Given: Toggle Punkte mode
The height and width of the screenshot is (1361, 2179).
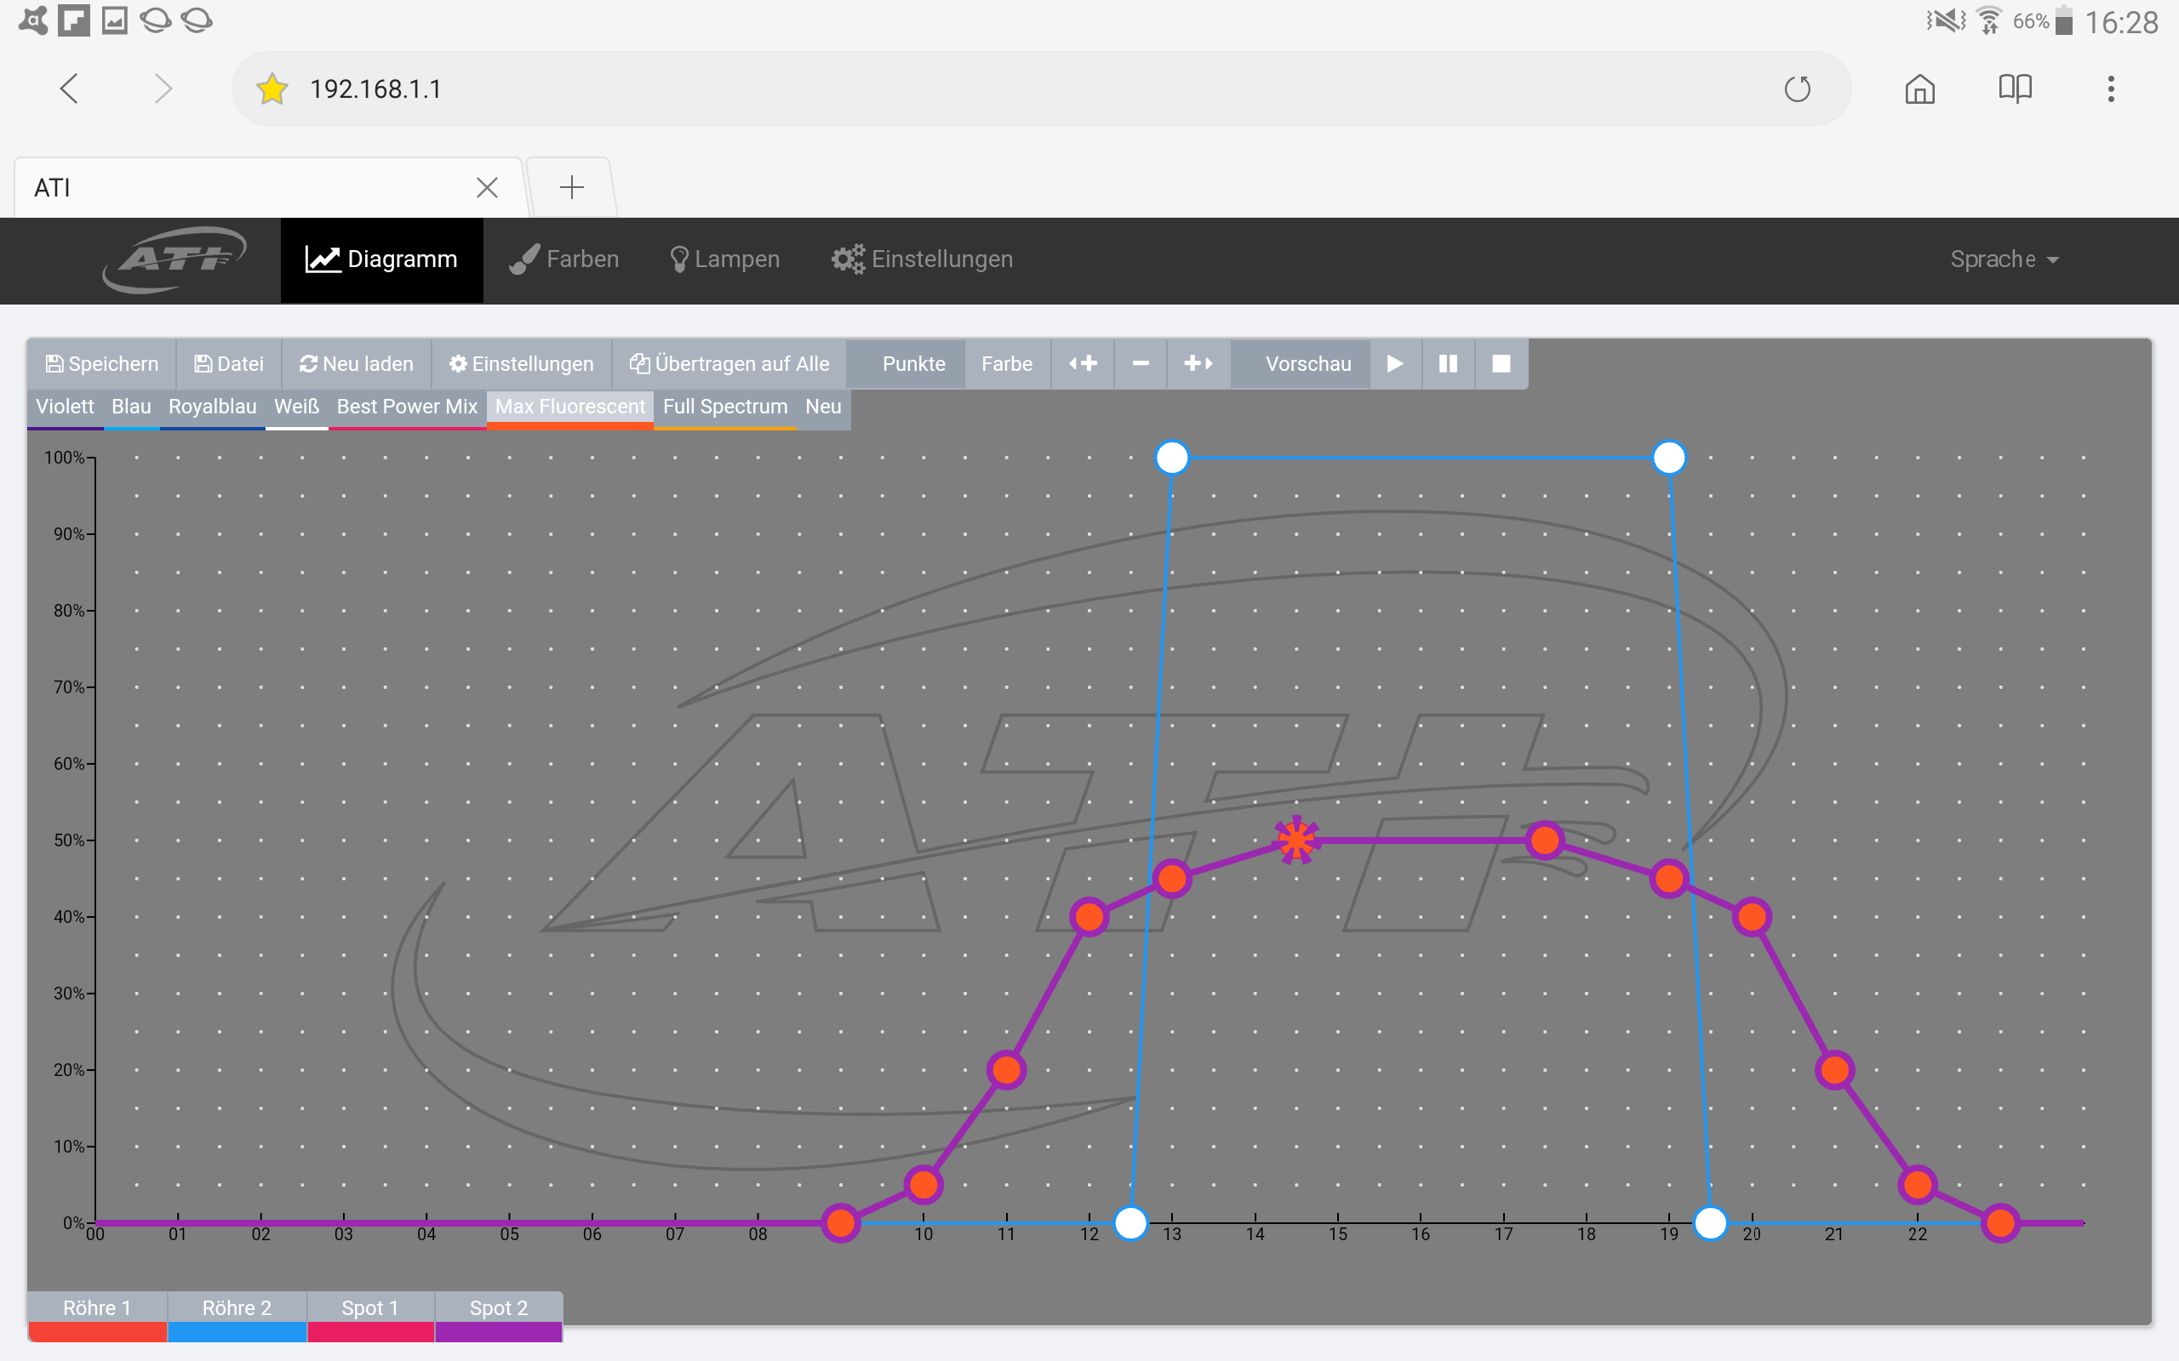Looking at the screenshot, I should click(x=913, y=364).
